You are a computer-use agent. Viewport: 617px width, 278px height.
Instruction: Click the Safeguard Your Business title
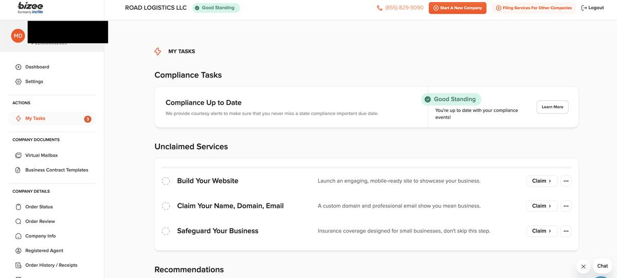217,231
